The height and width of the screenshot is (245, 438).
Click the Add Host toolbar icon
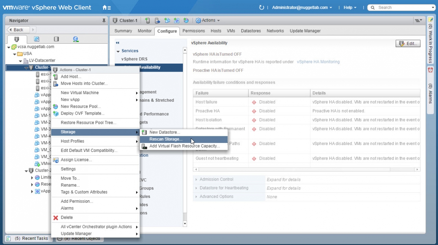[x=148, y=20]
